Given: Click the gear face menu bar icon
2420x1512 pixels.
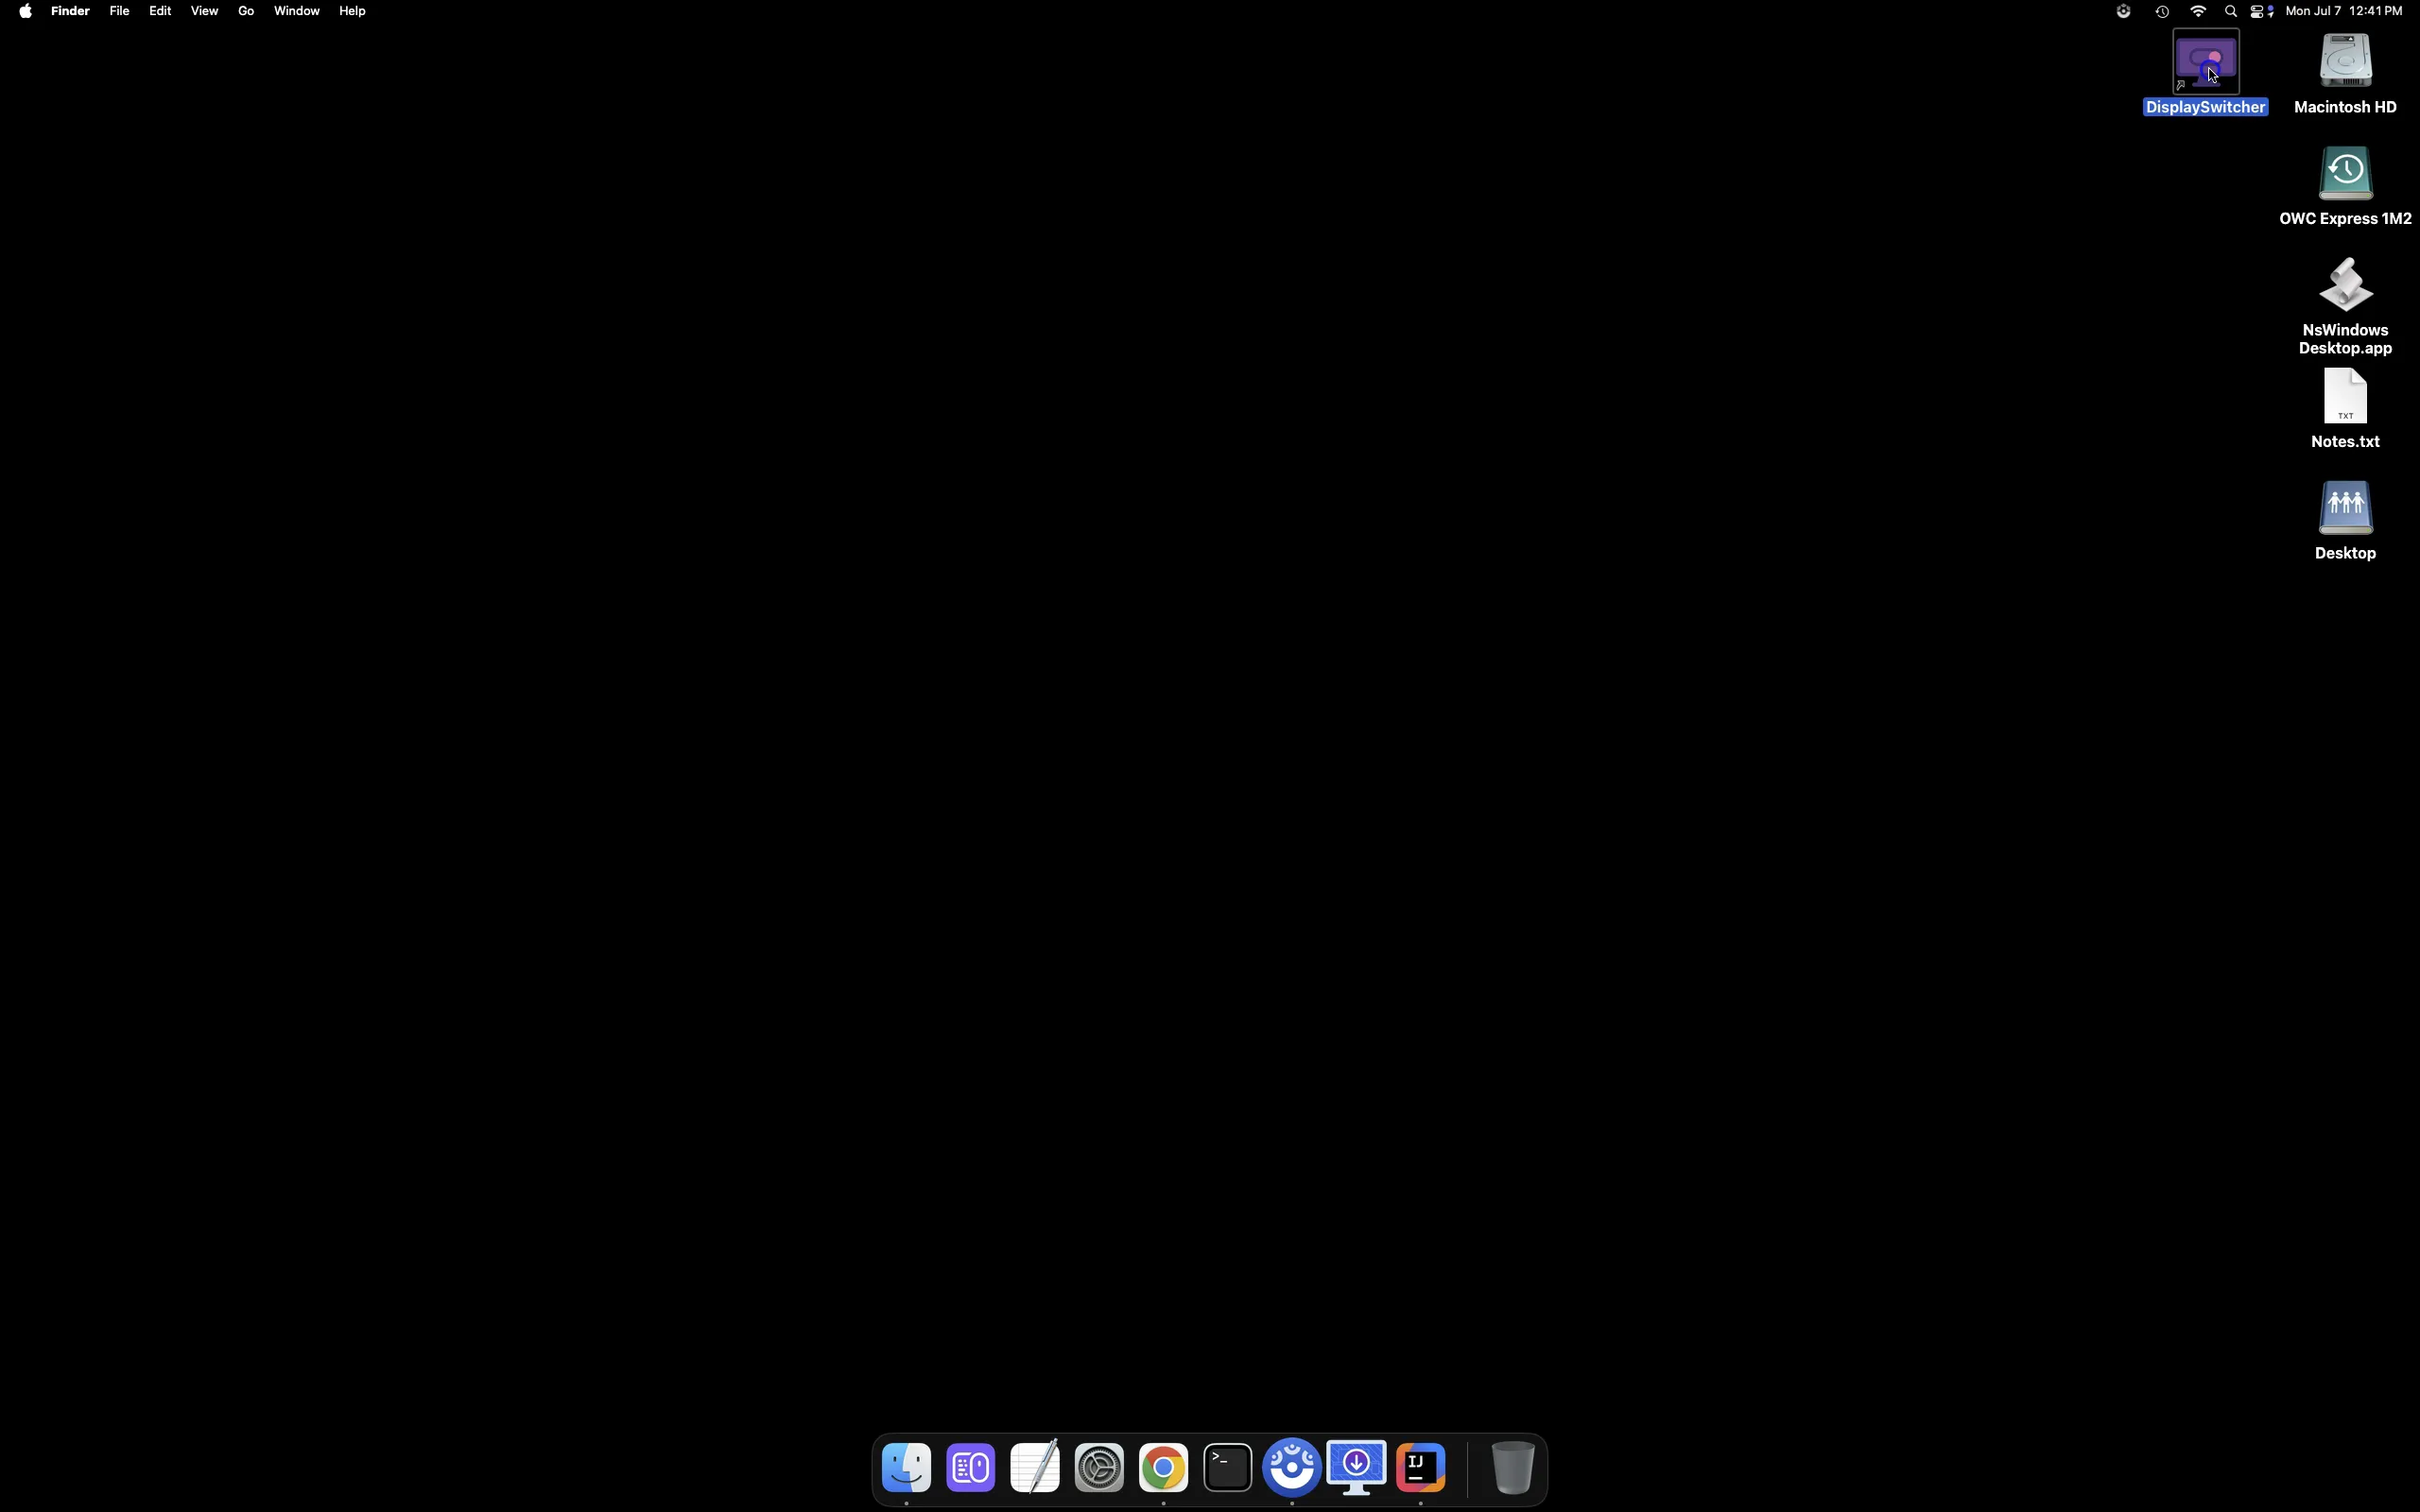Looking at the screenshot, I should 2124,12.
